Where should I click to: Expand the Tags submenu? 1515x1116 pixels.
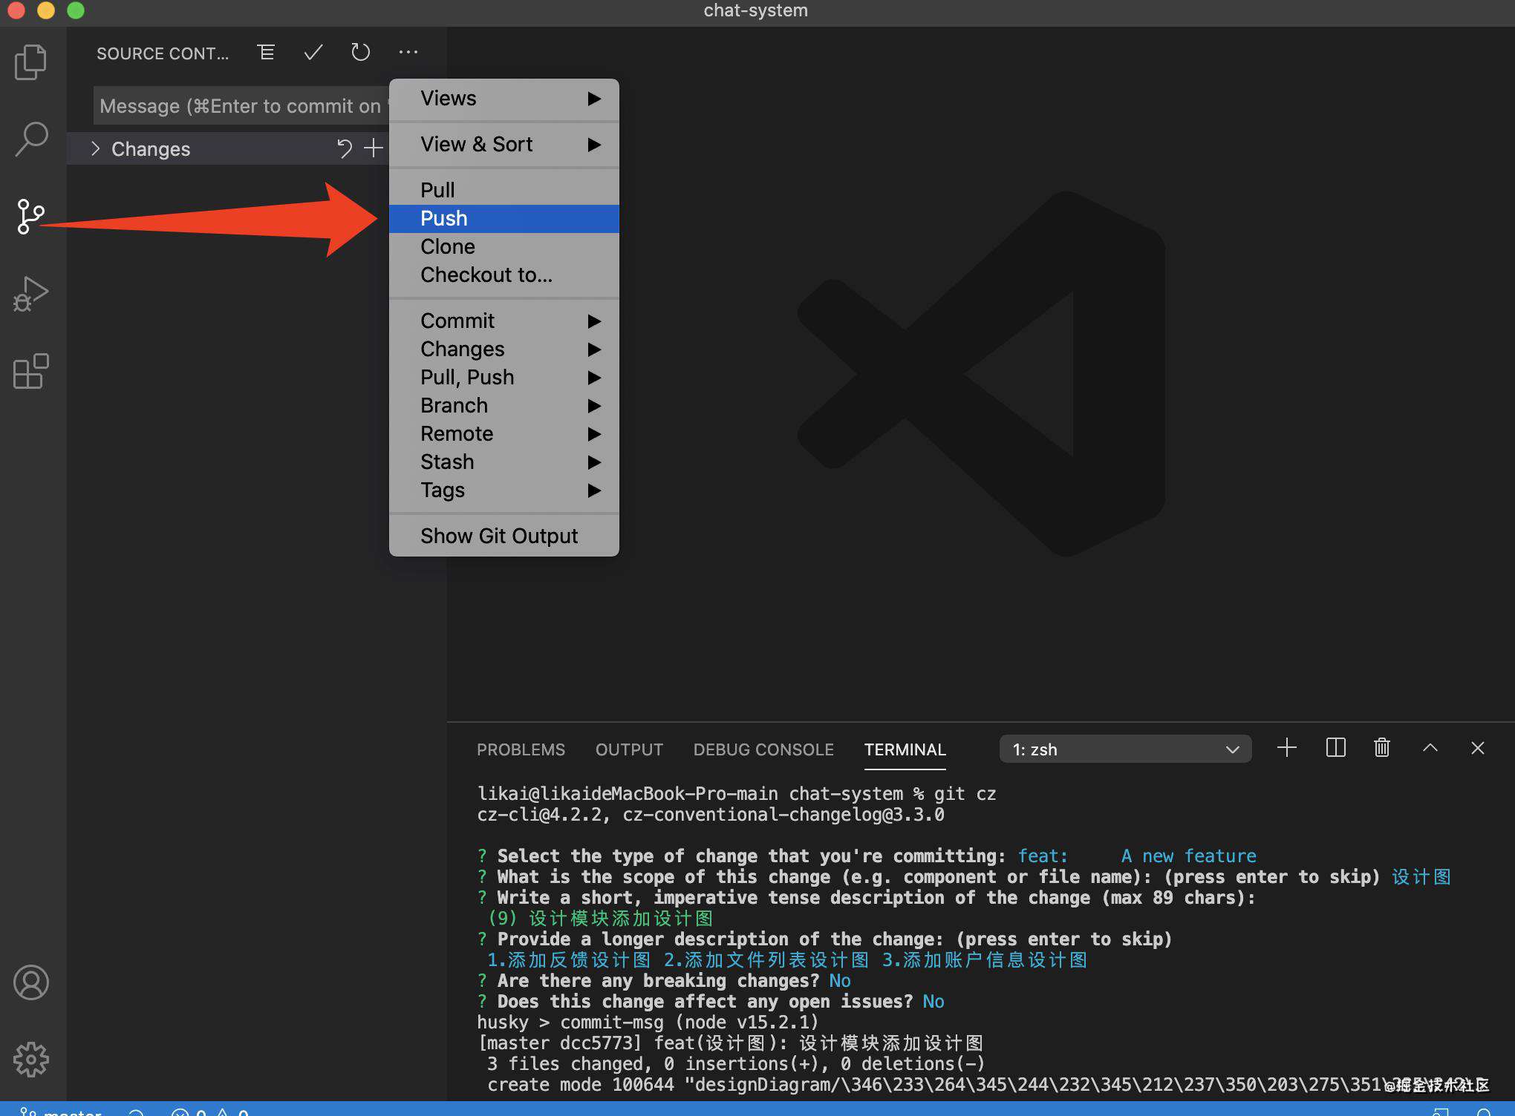pos(504,490)
